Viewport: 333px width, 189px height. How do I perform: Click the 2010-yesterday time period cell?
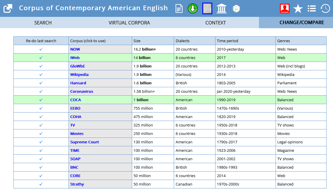(245, 49)
